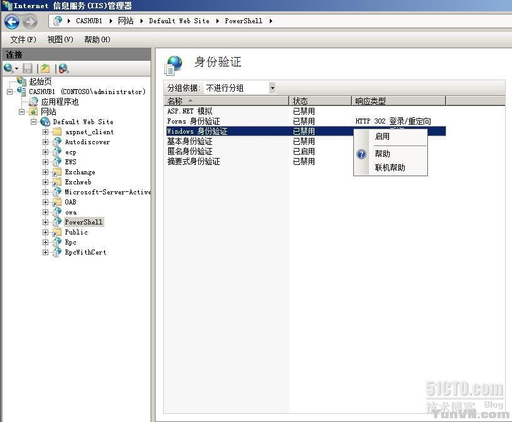
Task: Click PowerShell in the breadcrumb bar
Action: (243, 21)
